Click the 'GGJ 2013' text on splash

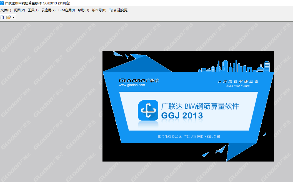coord(182,116)
